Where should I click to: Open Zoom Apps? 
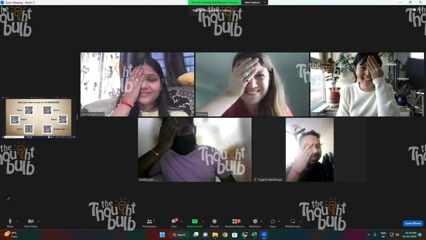coord(273,223)
